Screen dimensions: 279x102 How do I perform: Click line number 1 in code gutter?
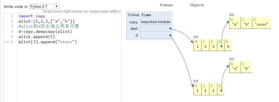(12, 16)
